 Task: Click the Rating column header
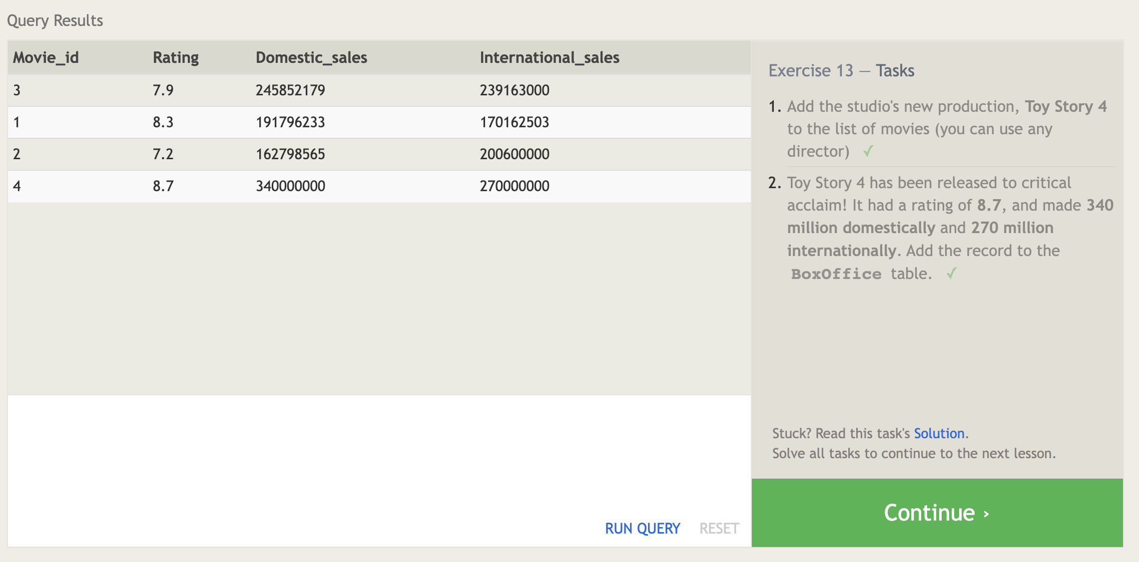[x=175, y=57]
